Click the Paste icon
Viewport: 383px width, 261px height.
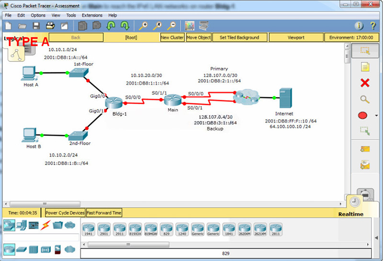click(x=97, y=25)
